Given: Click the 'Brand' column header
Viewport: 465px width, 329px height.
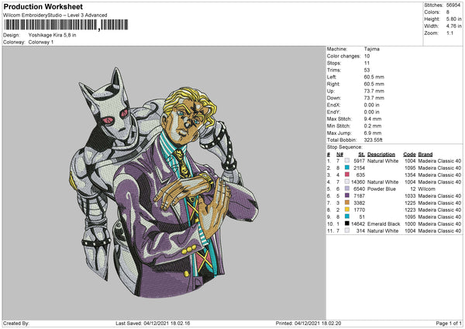Looking at the screenshot, I should point(425,154).
